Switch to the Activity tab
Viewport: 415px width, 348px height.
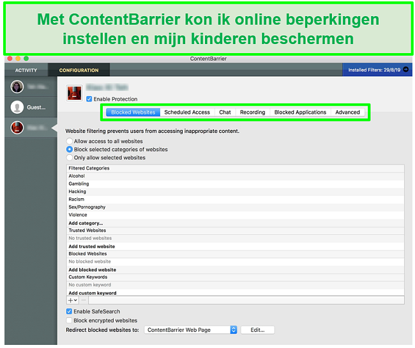point(26,70)
